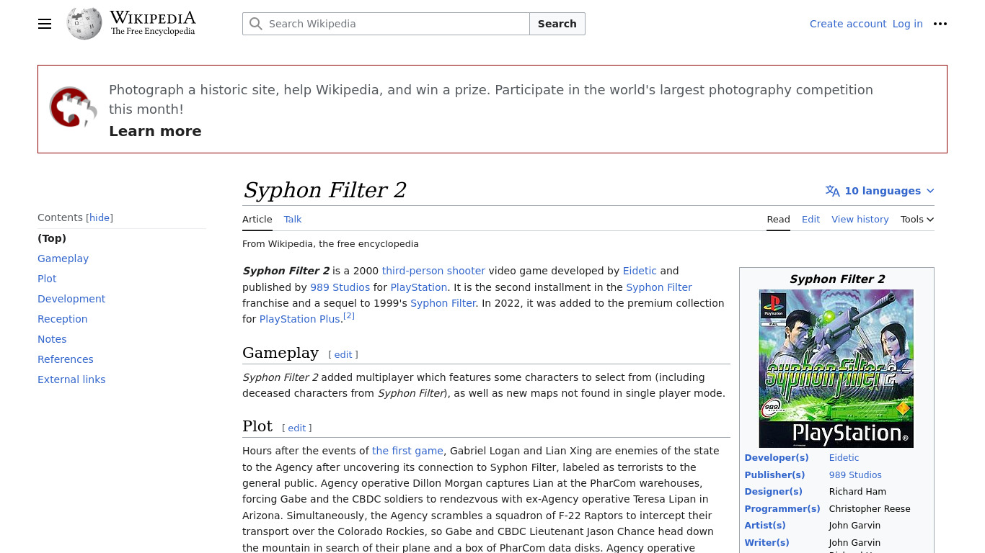Click Developer(s) label in infobox
Viewport: 985px width, 553px height.
(777, 458)
